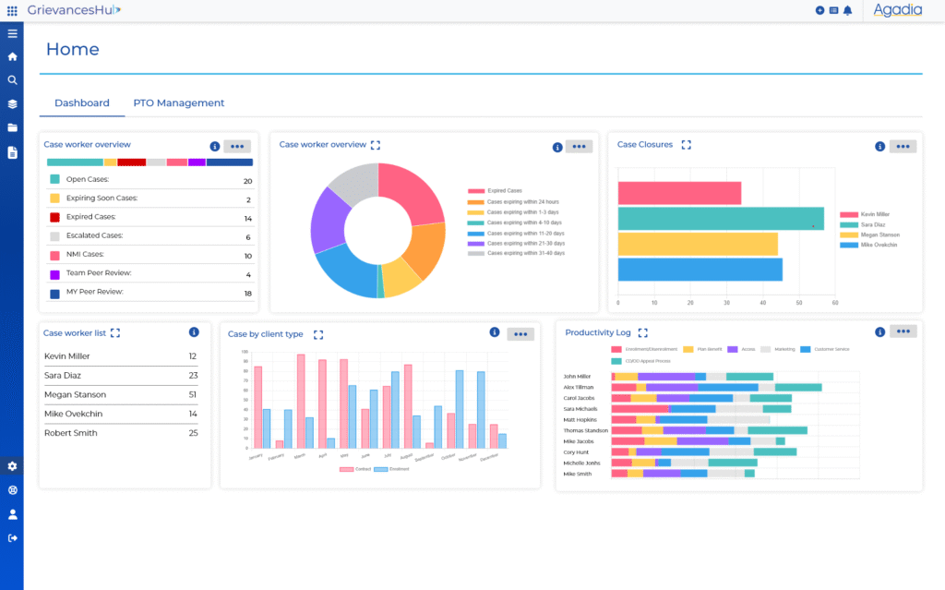Click info icon on Case Closures card
Viewport: 945px width, 590px height.
879,146
